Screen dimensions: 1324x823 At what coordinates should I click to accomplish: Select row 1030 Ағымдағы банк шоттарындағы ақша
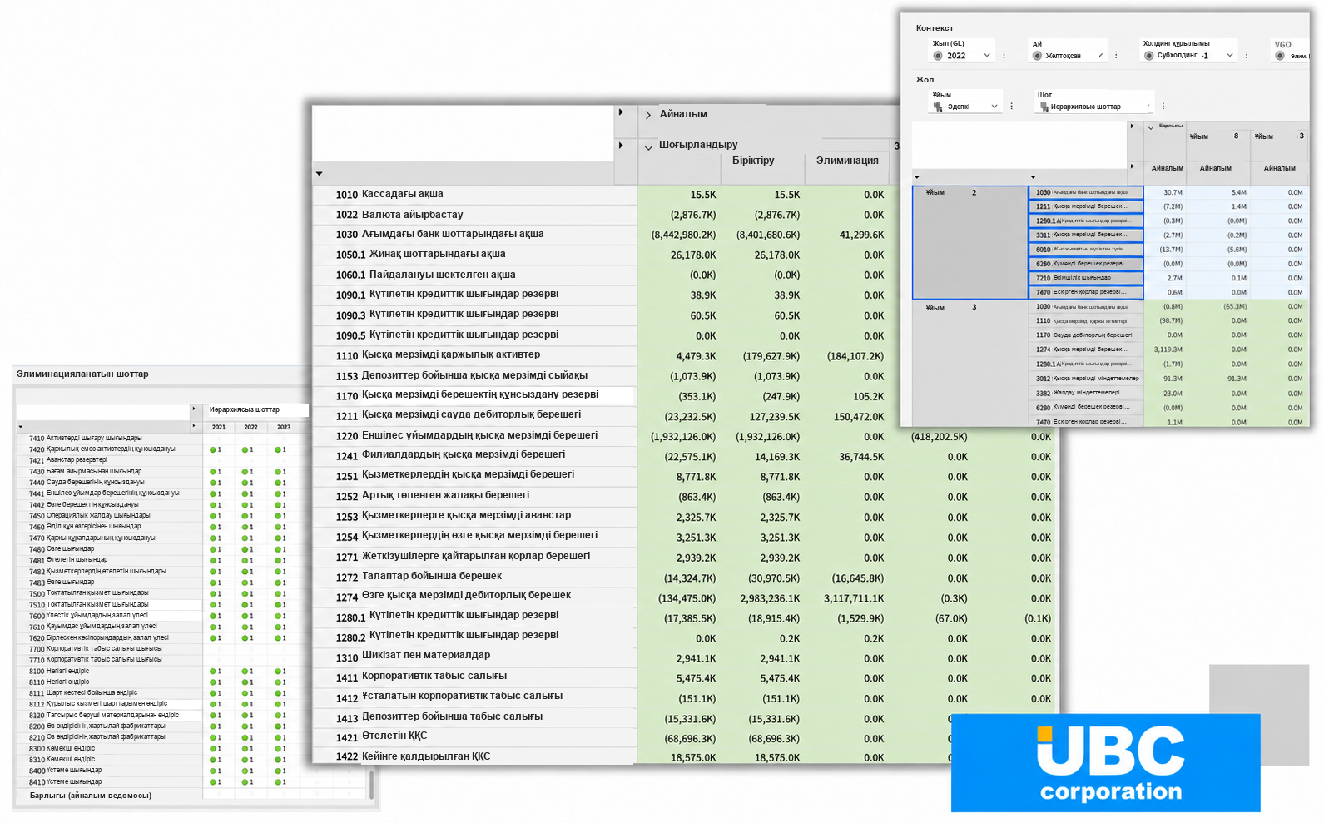tap(475, 235)
